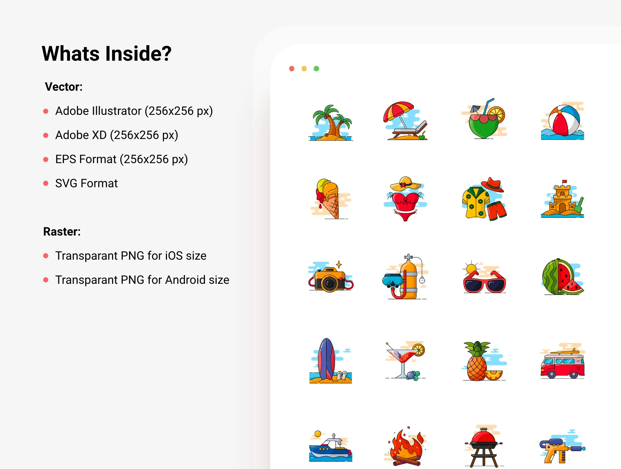Click the melting ice cream cone icon

coord(330,199)
